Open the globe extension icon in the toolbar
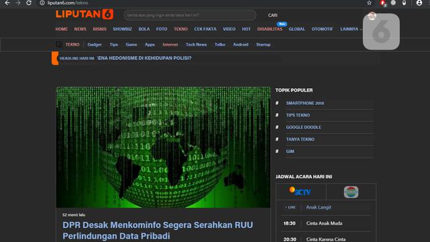The image size is (430, 242). click(x=393, y=3)
